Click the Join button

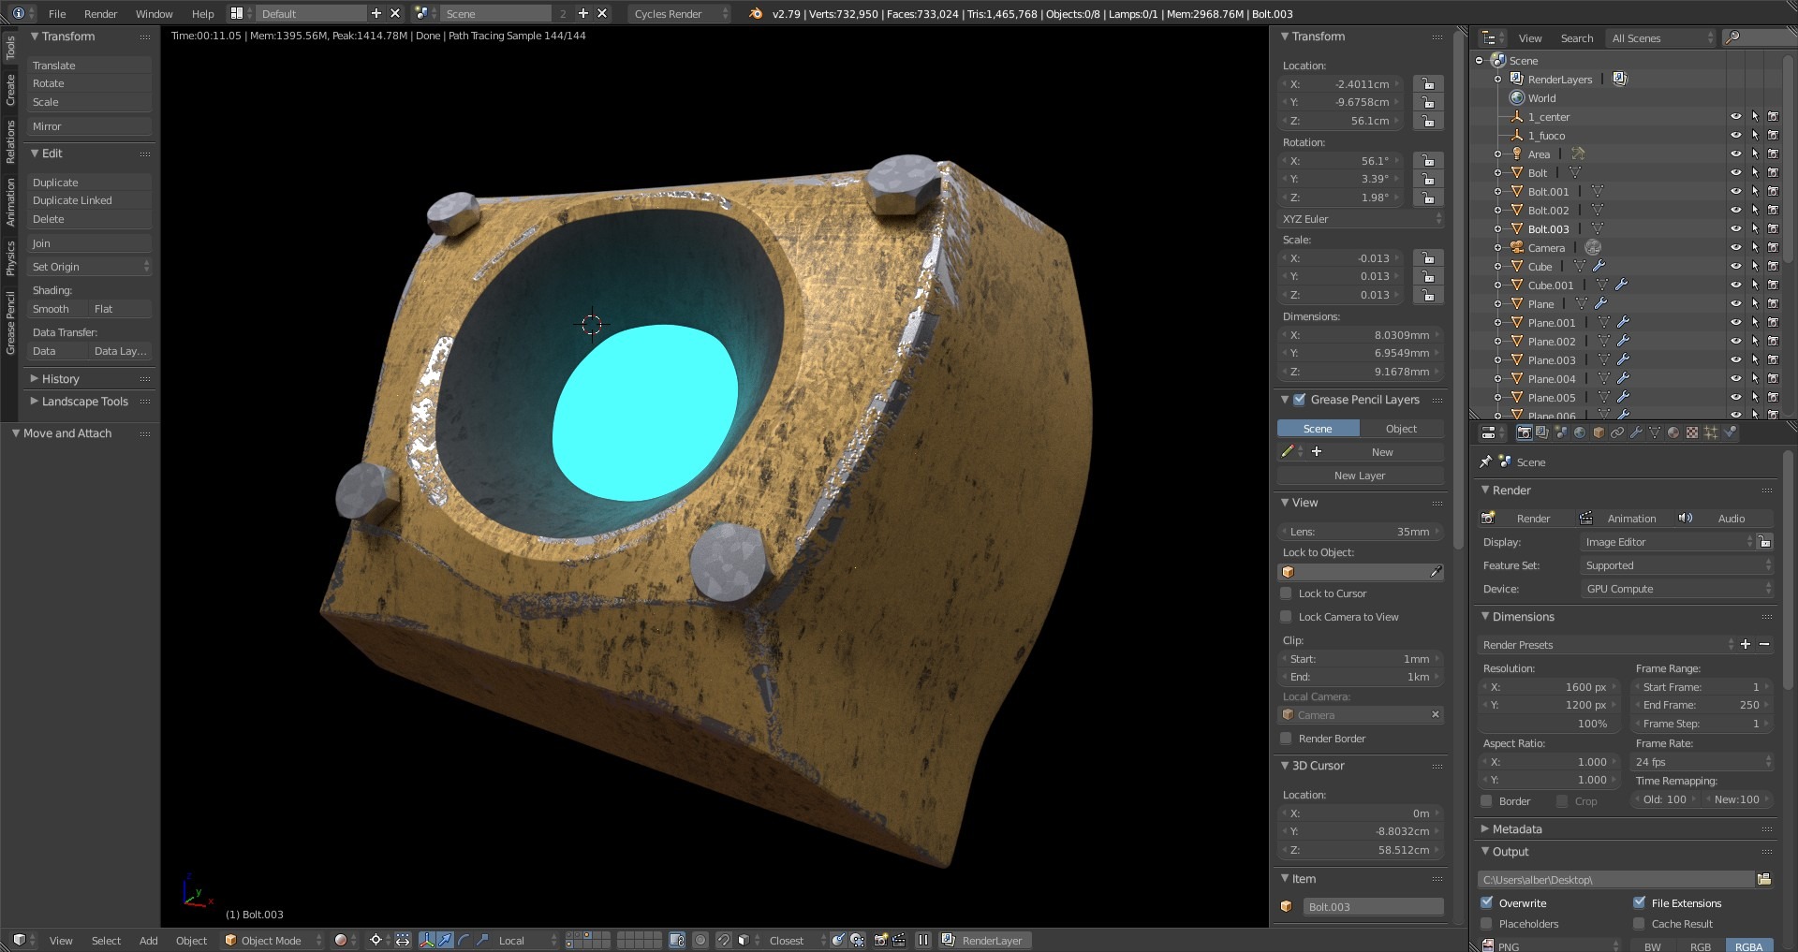89,243
